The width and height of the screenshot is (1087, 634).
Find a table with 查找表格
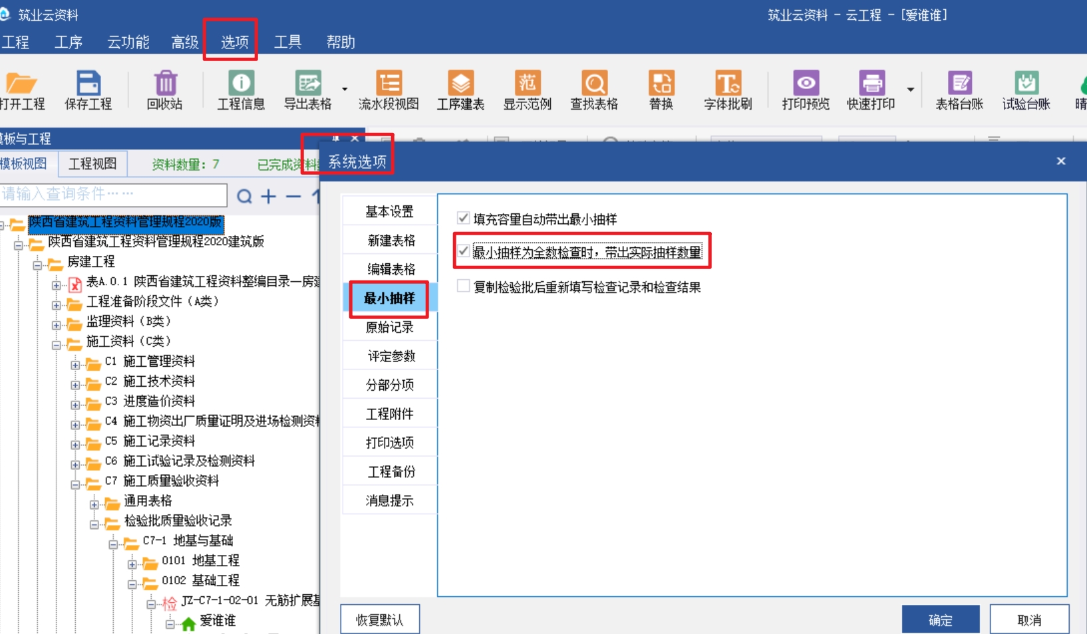point(594,90)
